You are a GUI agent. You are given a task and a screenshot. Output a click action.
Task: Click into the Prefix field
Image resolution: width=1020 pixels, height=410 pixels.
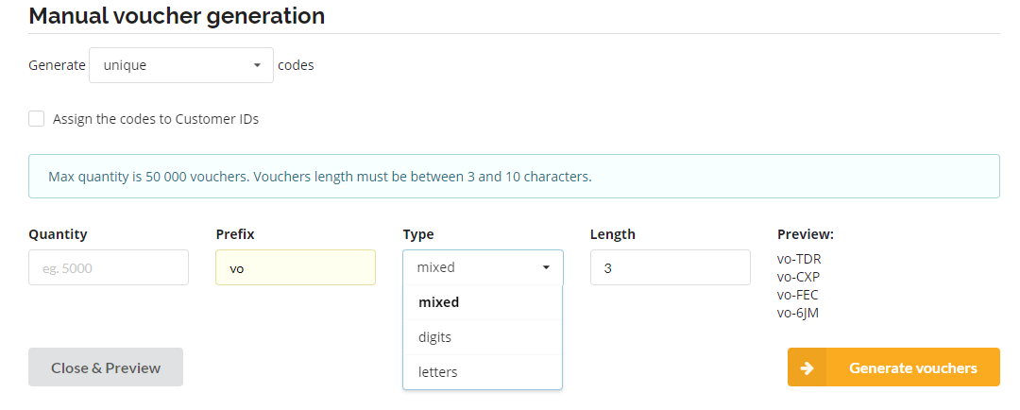295,267
